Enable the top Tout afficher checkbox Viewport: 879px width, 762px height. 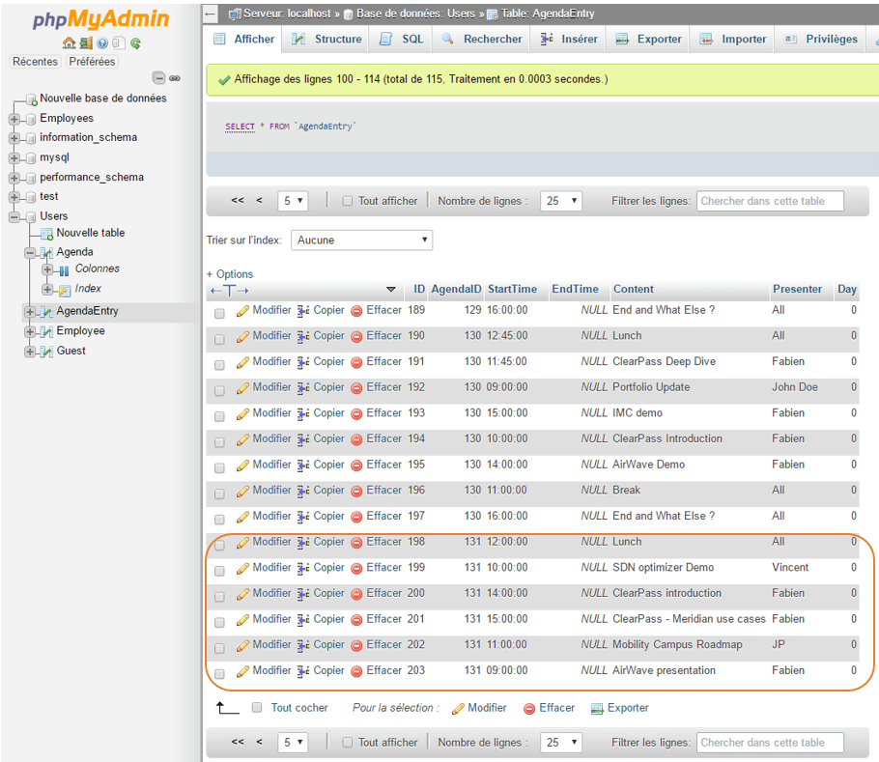click(x=348, y=201)
